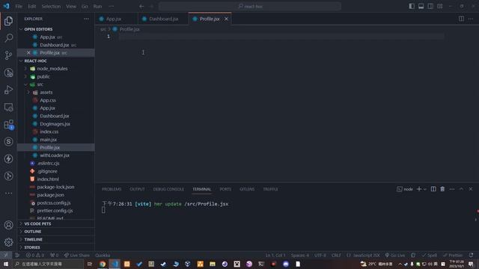
Task: Click Ln 1, Col 1 cursor position
Action: pyautogui.click(x=275, y=256)
